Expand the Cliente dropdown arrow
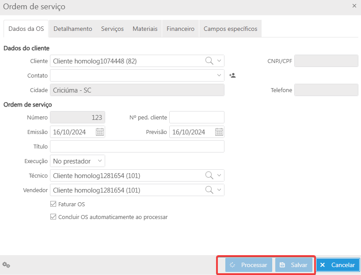The image size is (361, 275). tap(219, 61)
